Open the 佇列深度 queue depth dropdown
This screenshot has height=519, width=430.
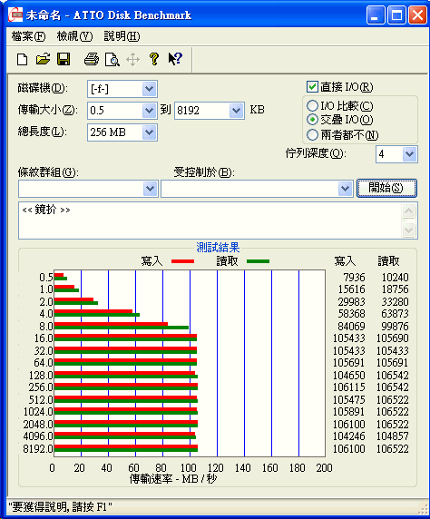coord(409,154)
